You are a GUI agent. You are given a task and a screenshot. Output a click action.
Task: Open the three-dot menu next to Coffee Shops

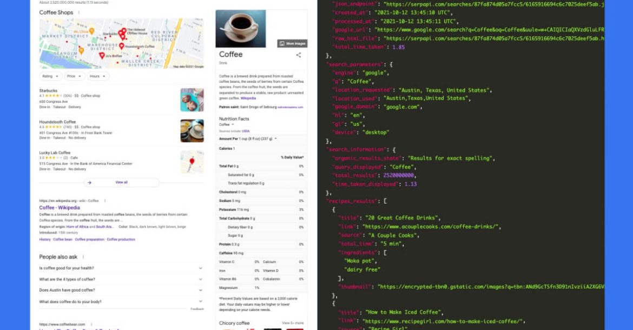(x=79, y=12)
